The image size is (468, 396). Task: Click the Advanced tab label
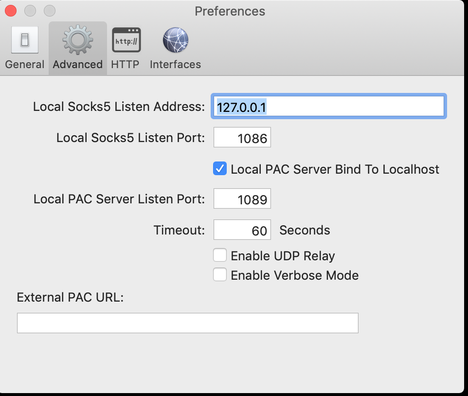pos(77,64)
